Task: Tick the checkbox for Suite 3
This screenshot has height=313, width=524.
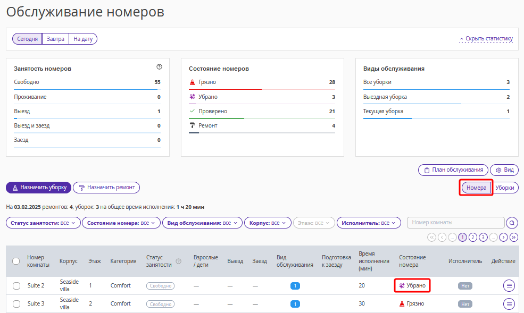Action: [x=16, y=304]
